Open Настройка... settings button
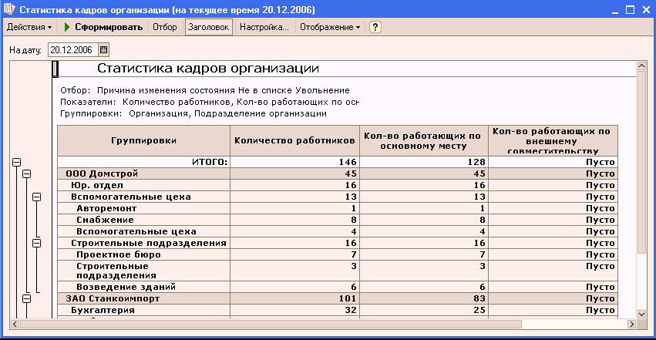The image size is (656, 340). pyautogui.click(x=264, y=27)
